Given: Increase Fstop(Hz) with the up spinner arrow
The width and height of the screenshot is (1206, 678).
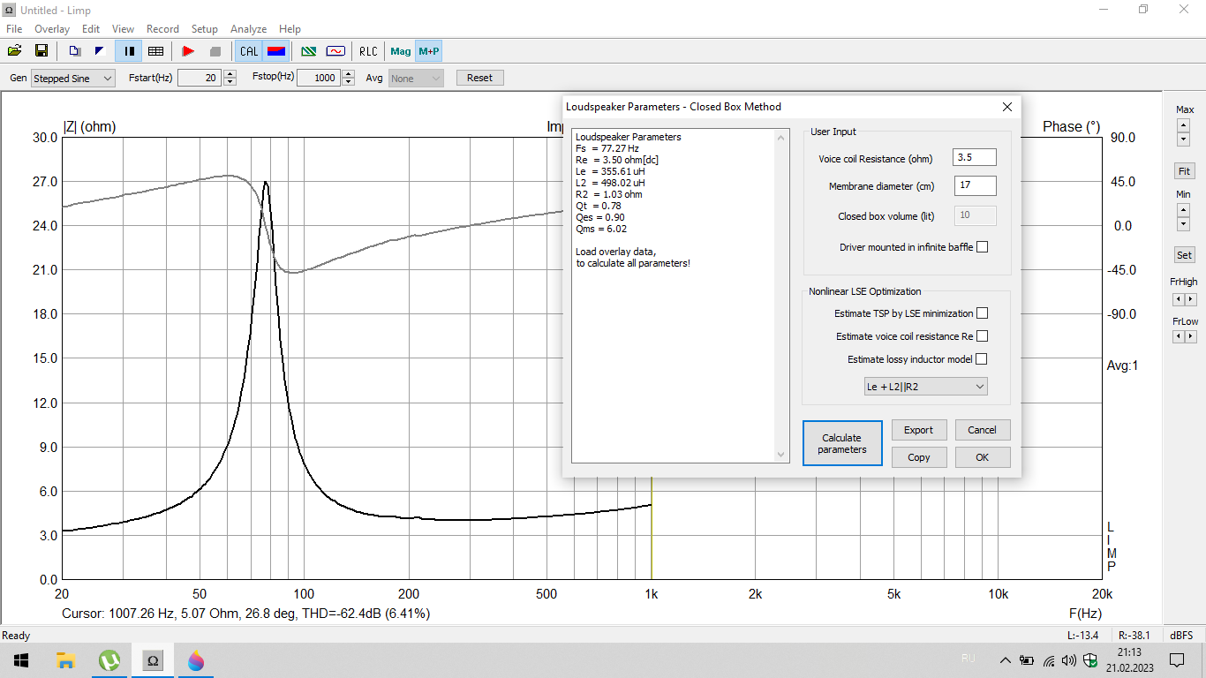Looking at the screenshot, I should coord(349,74).
